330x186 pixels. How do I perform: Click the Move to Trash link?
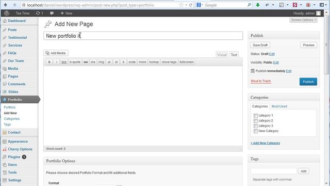261,81
